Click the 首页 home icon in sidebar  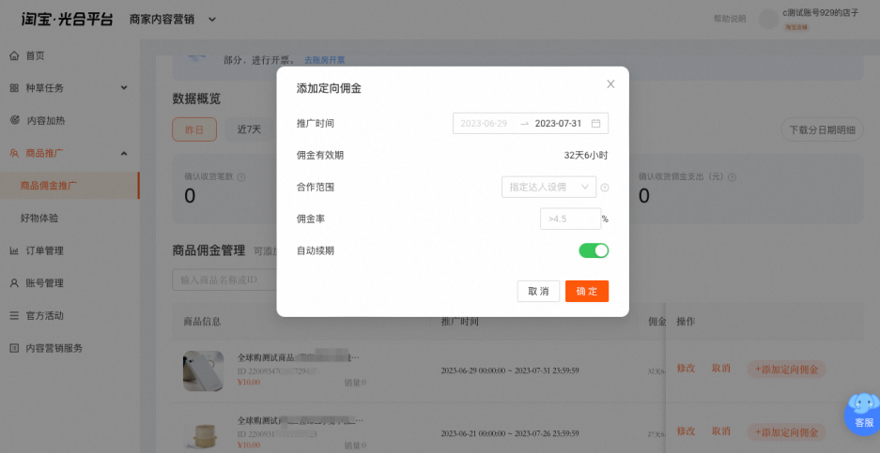coord(14,55)
